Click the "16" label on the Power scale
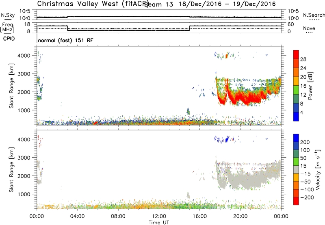Viewport: 325px width, 225px height. point(303,86)
